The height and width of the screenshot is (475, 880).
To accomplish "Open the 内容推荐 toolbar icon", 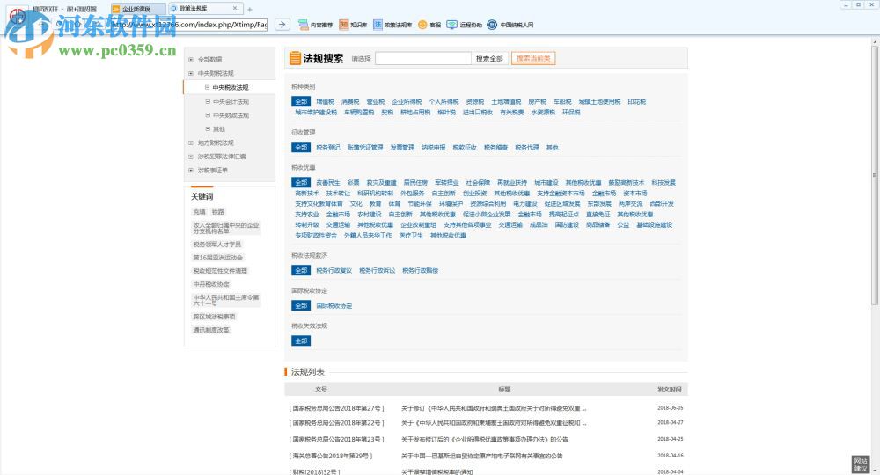I will [x=315, y=25].
